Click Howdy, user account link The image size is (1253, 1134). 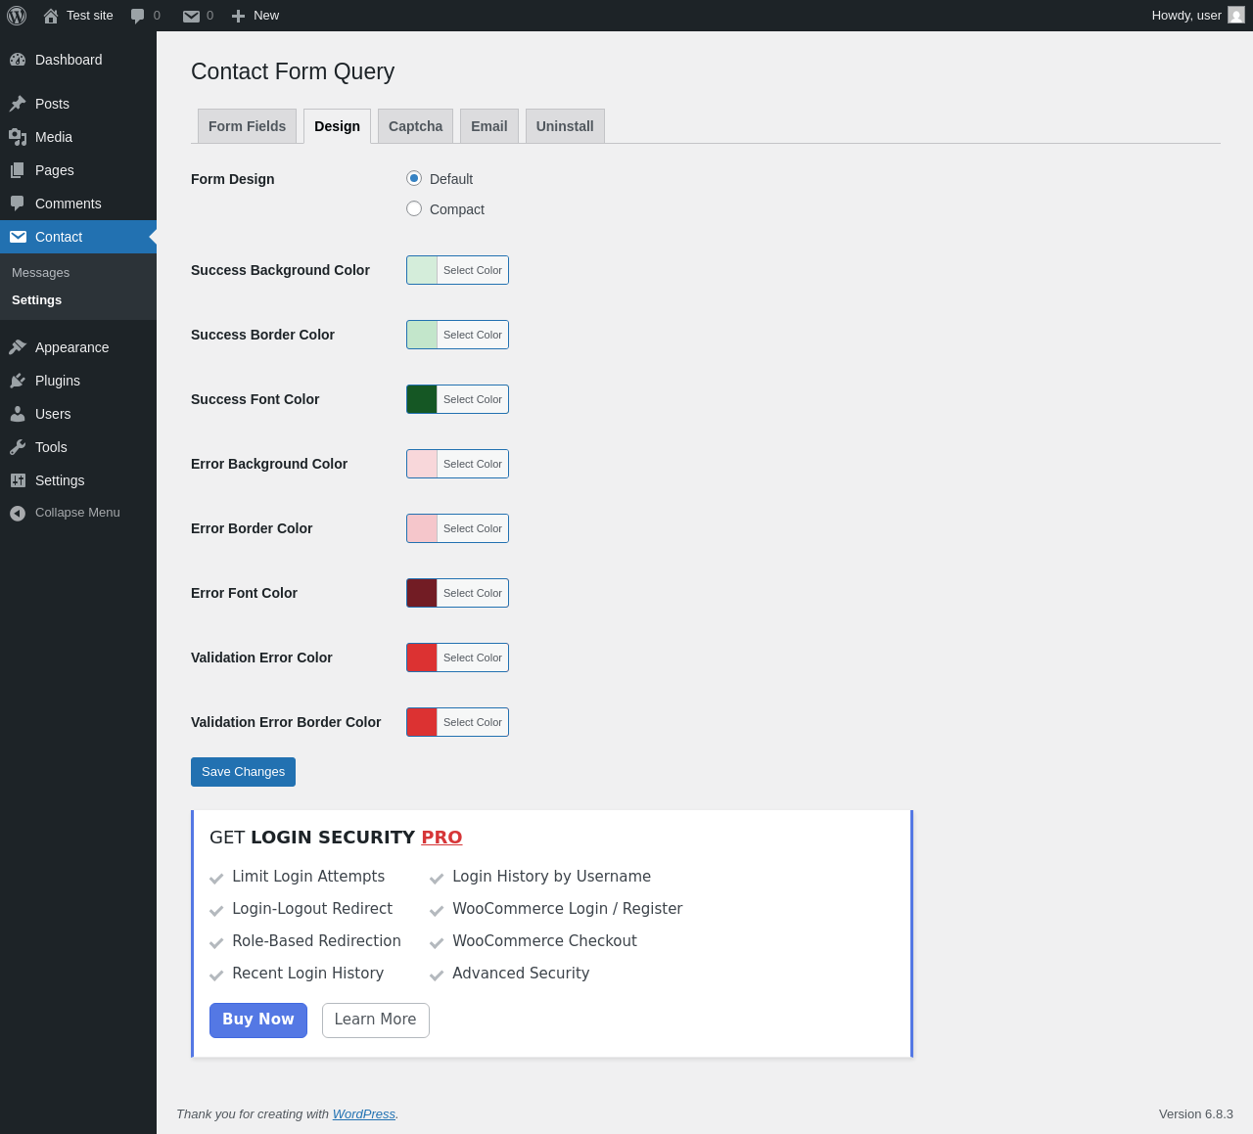tap(1197, 16)
